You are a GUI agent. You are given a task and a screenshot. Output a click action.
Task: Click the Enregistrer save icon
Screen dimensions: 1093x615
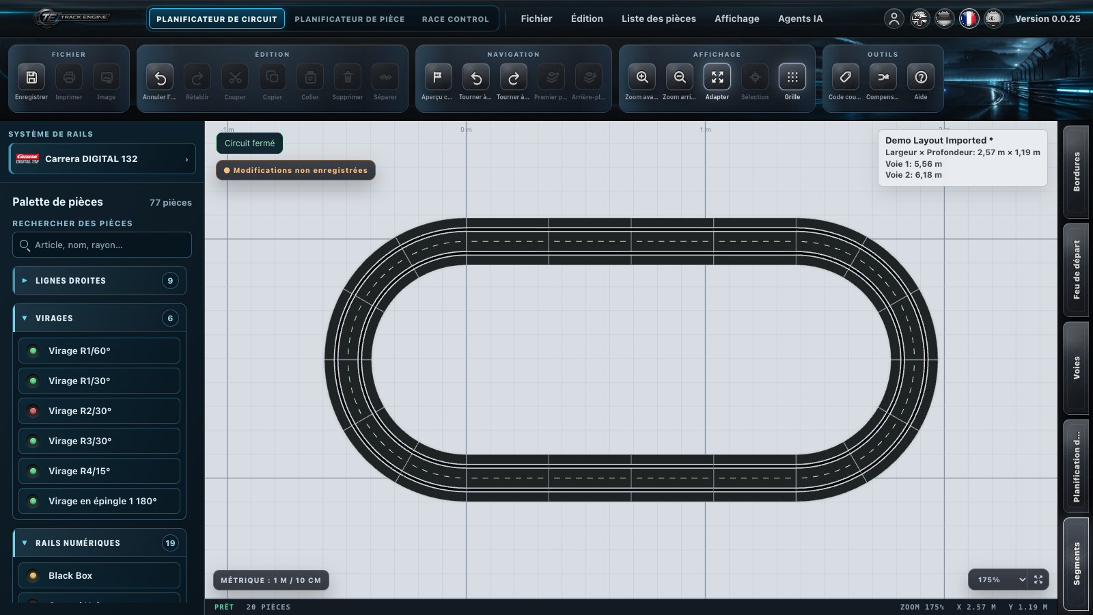pos(31,77)
